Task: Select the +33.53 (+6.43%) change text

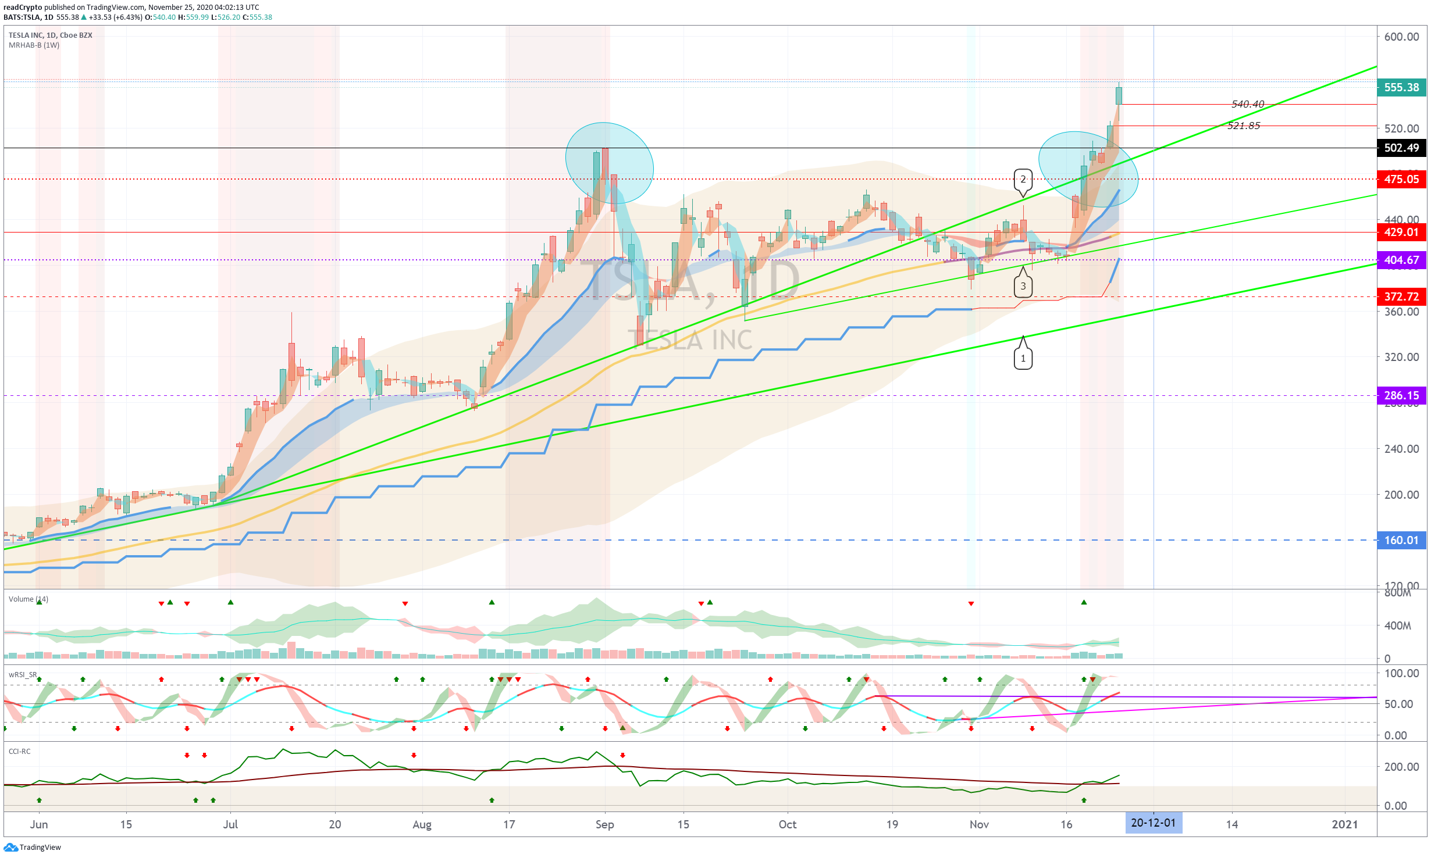Action: [x=116, y=17]
